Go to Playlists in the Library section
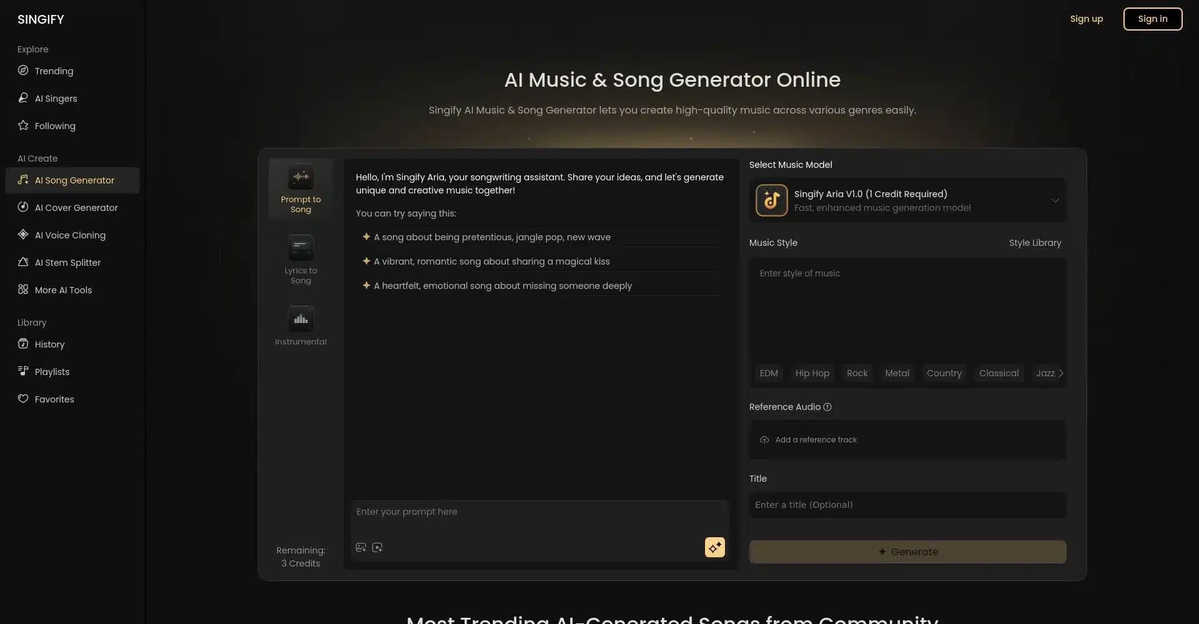1199x624 pixels. [x=52, y=371]
